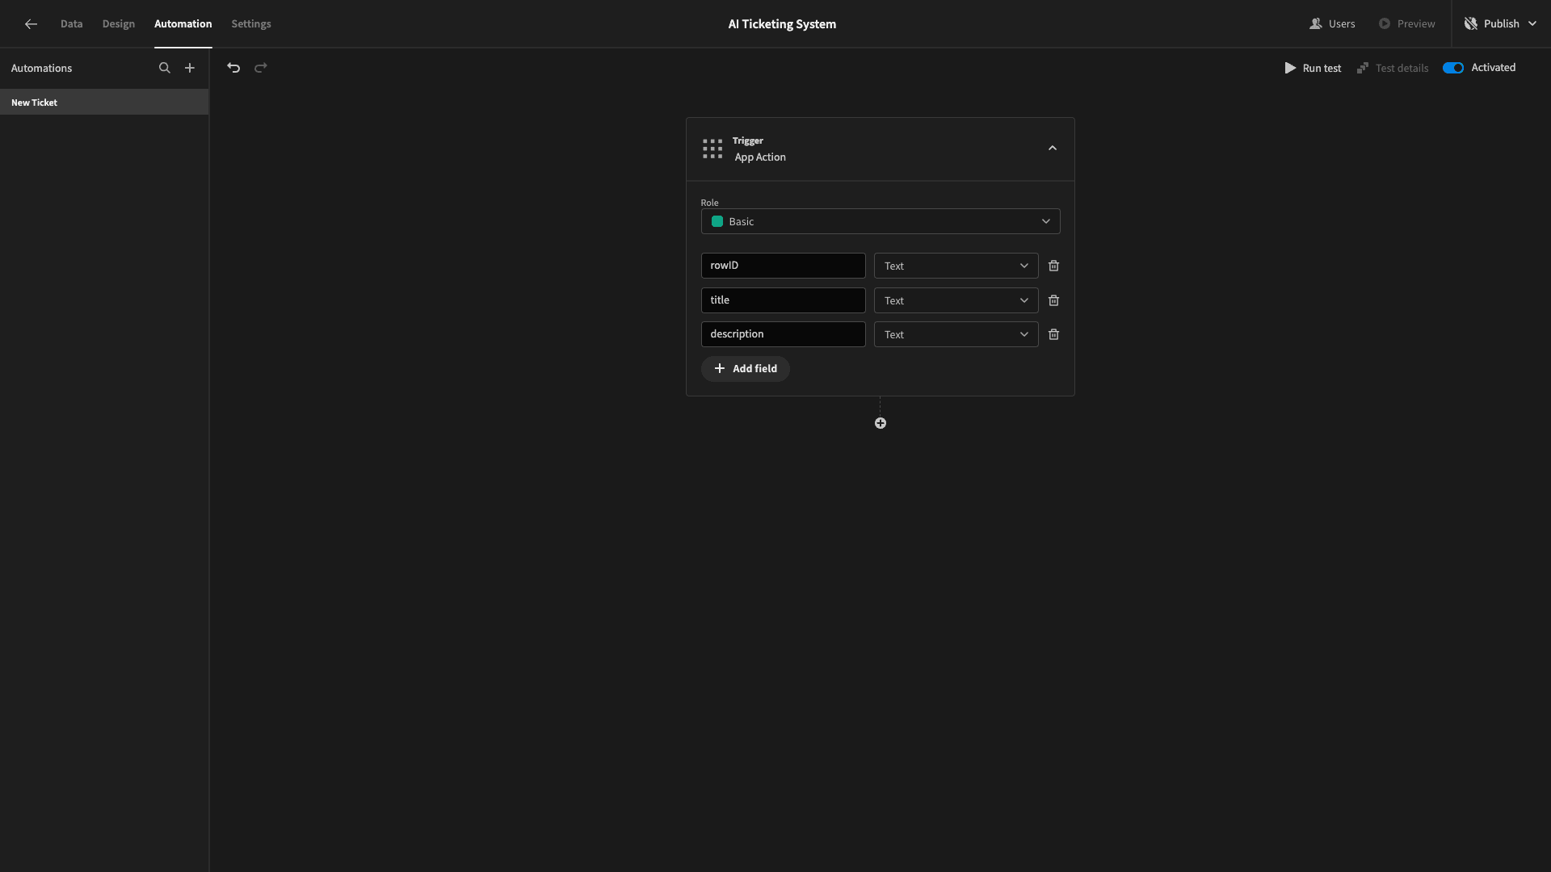The image size is (1551, 872).
Task: Edit the description field name input
Action: (784, 334)
